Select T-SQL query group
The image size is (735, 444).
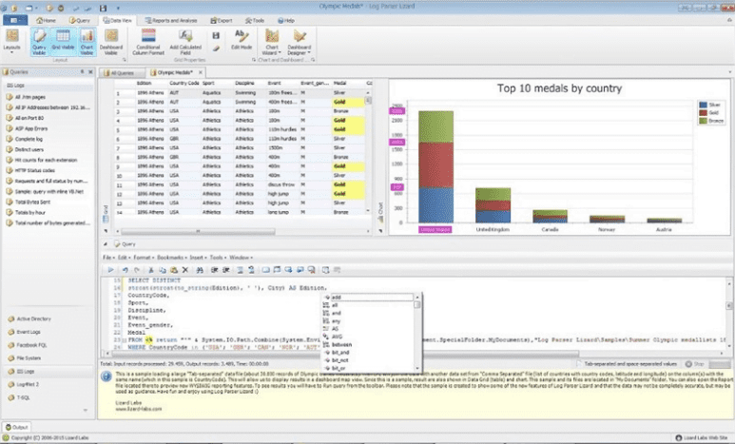tap(23, 397)
